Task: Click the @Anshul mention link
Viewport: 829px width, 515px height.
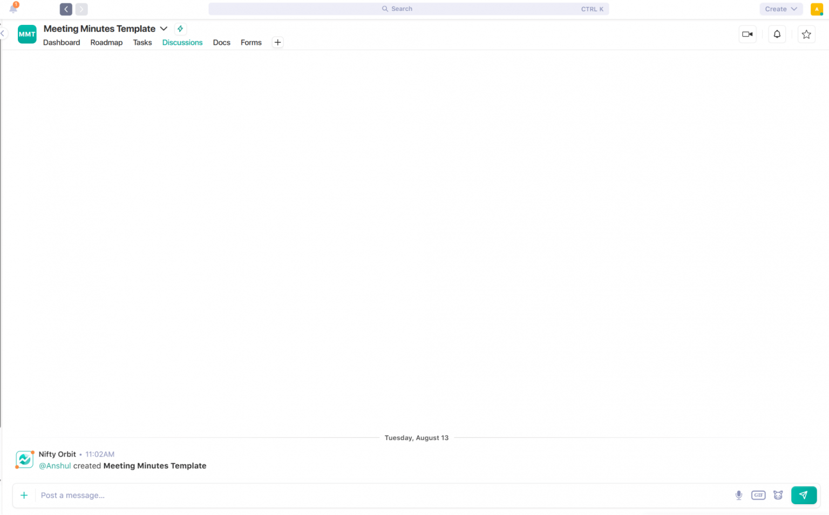Action: tap(55, 466)
